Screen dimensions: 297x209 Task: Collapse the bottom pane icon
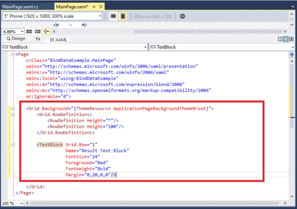point(292,39)
